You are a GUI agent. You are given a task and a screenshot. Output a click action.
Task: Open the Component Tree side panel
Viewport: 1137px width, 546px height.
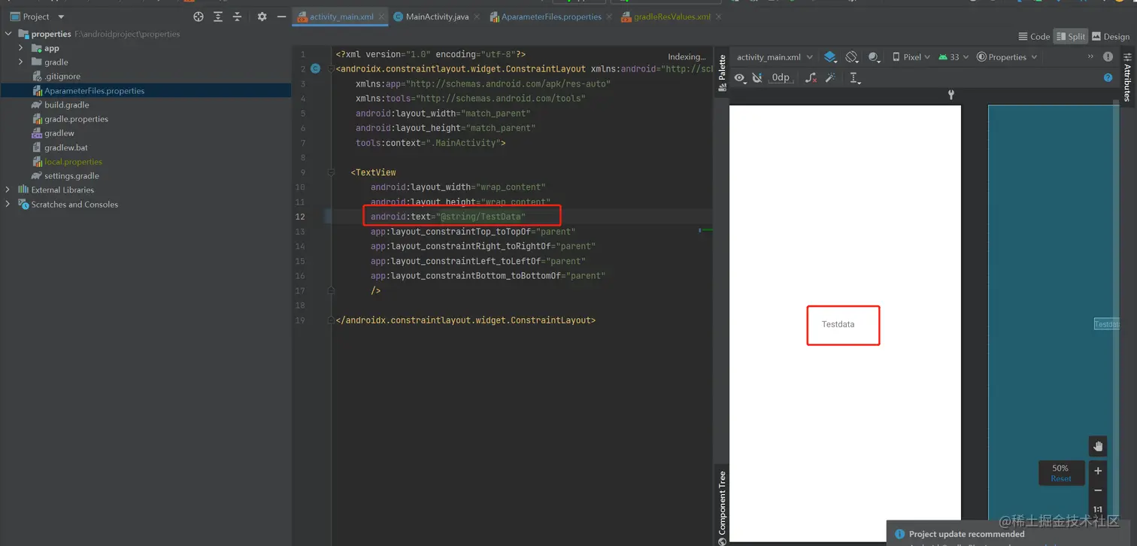722,506
